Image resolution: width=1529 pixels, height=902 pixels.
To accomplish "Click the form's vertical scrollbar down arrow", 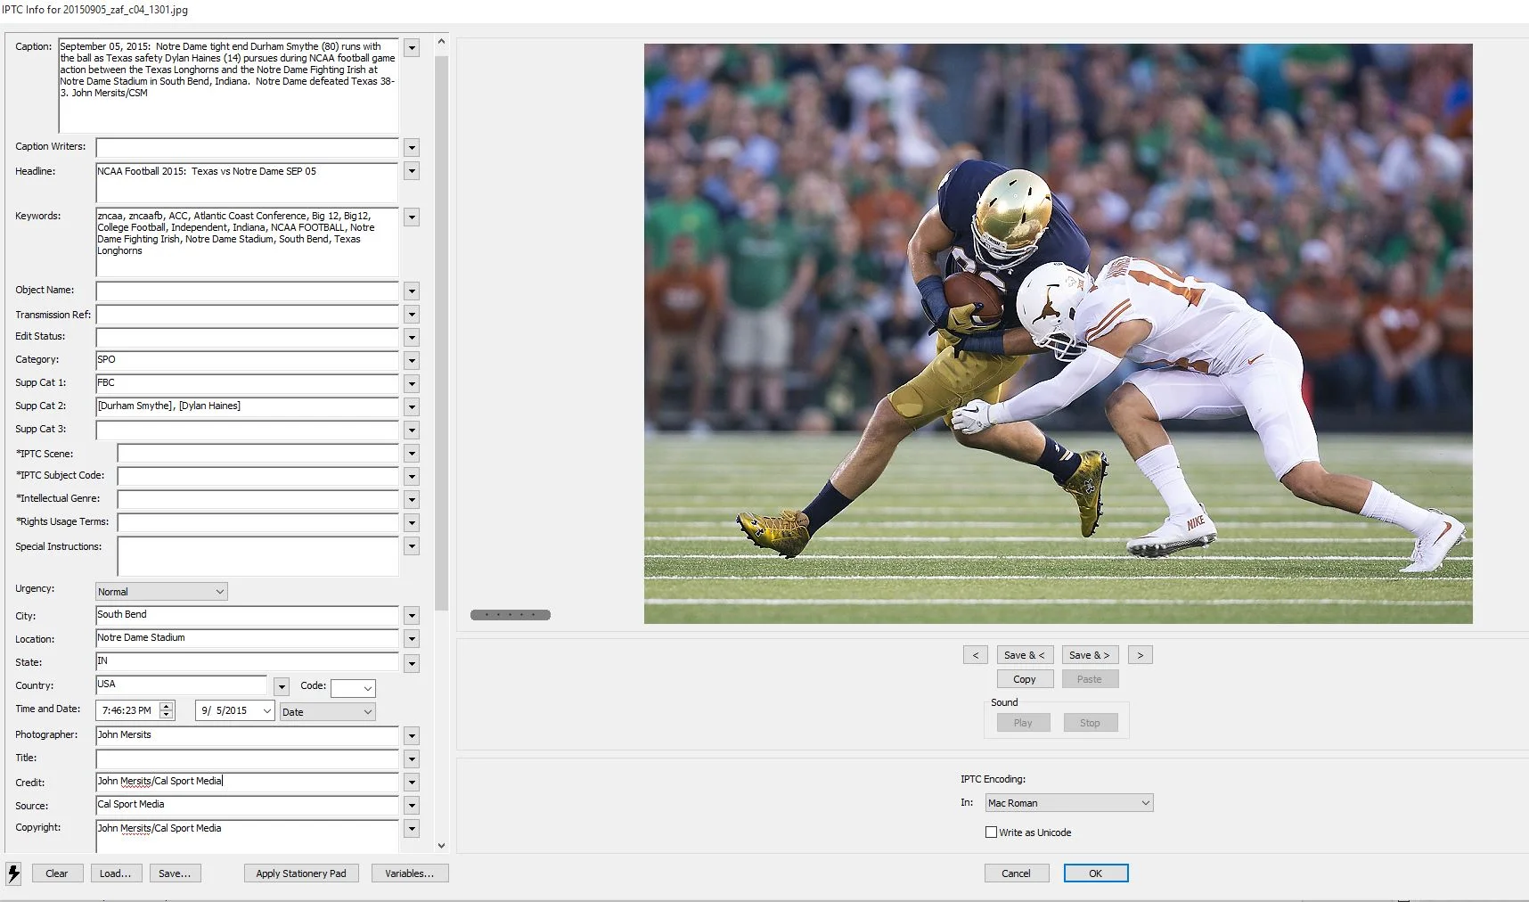I will [x=441, y=846].
